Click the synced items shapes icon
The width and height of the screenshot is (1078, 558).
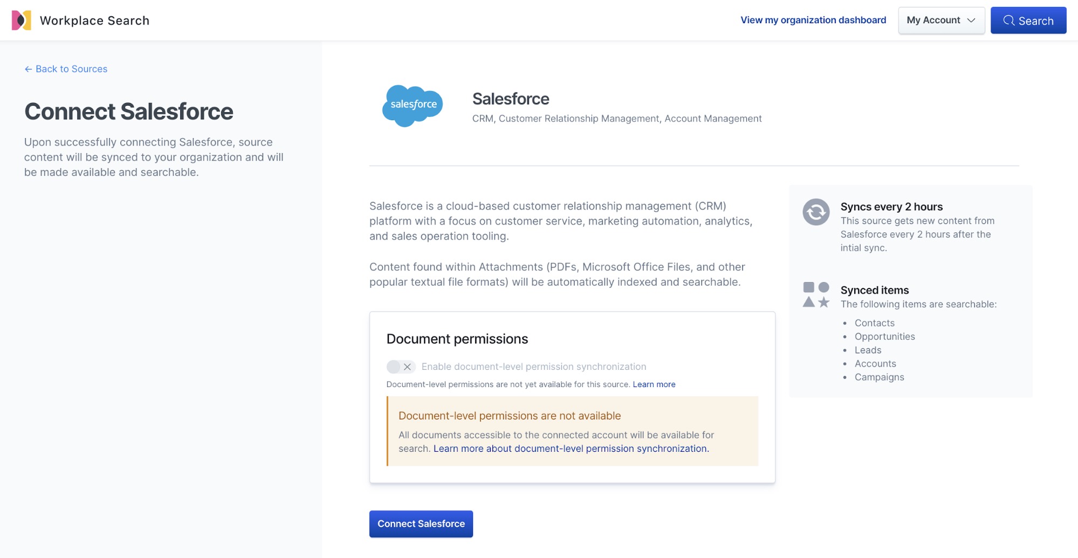click(816, 294)
